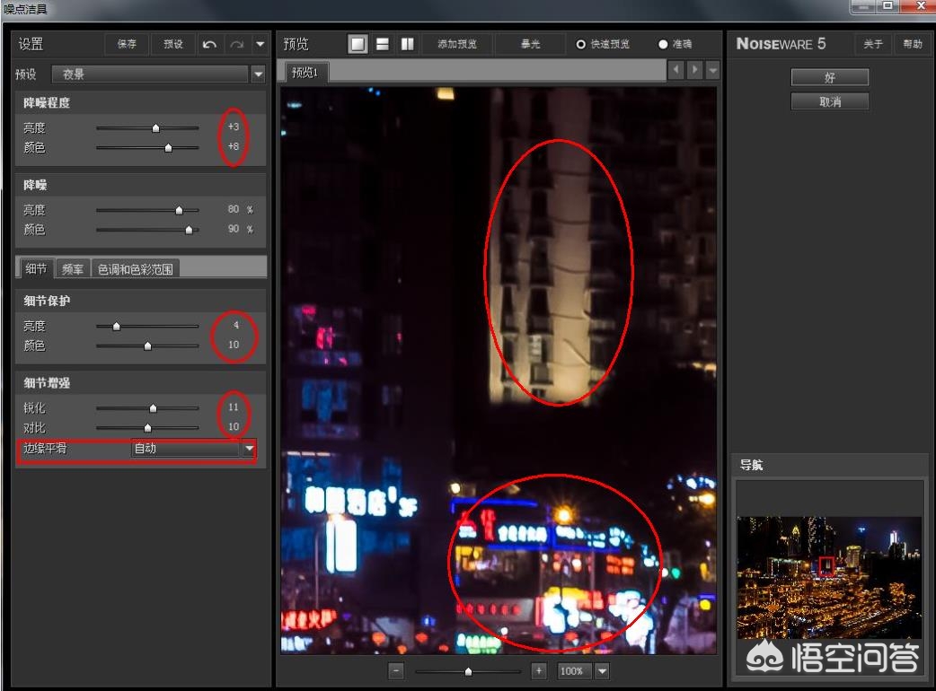This screenshot has width=936, height=691.
Task: Zoom in with the plus icon below the preview
Action: pyautogui.click(x=538, y=670)
